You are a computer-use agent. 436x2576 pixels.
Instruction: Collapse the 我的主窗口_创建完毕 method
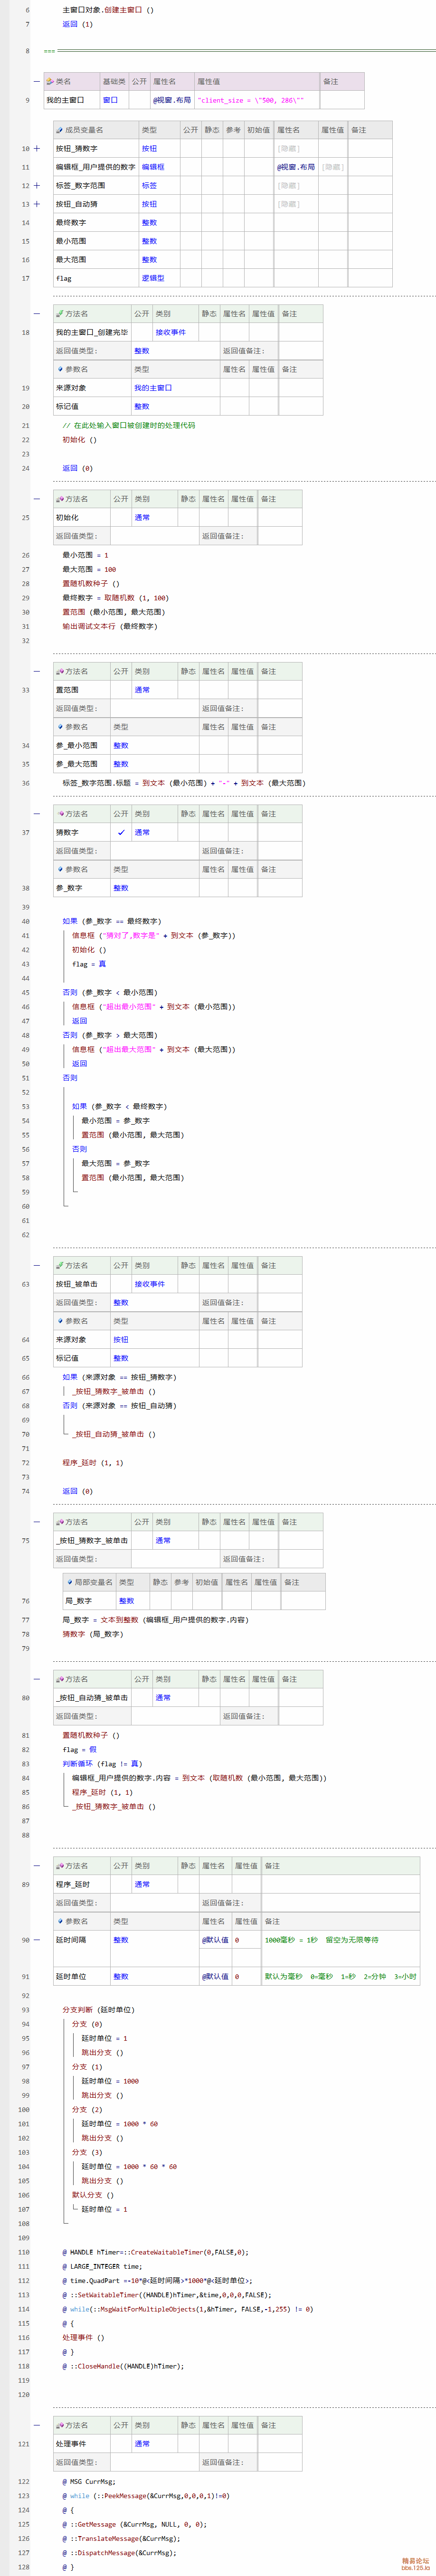pos(37,313)
